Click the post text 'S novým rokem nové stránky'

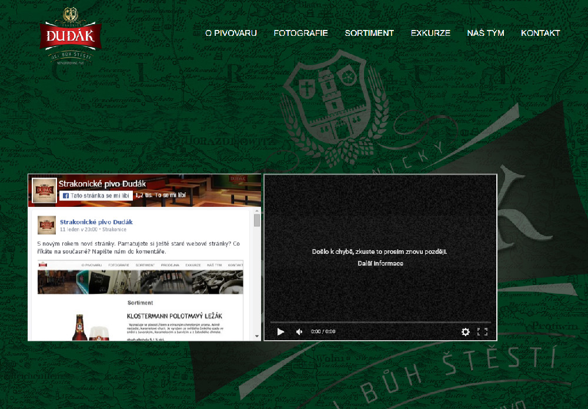click(x=138, y=247)
